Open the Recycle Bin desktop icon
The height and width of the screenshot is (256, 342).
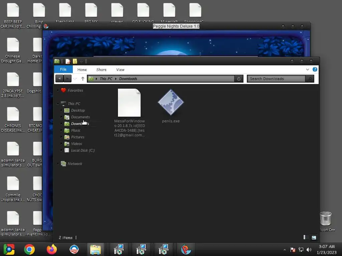[x=326, y=221]
